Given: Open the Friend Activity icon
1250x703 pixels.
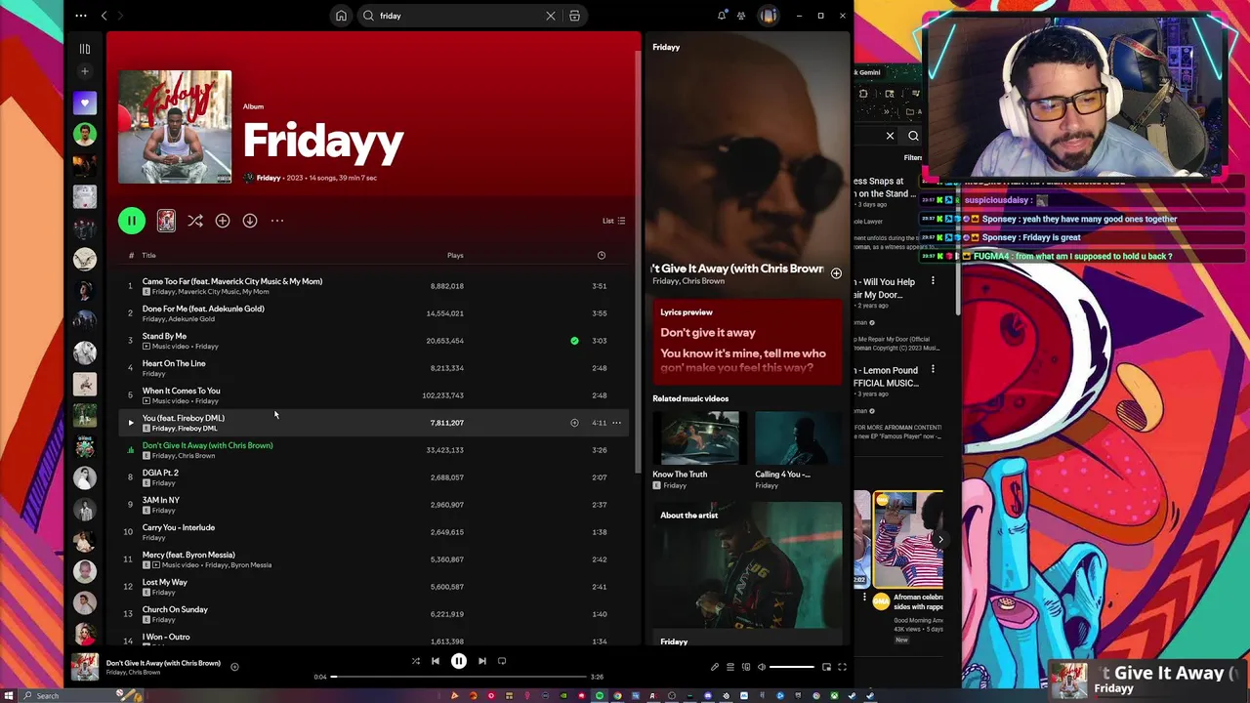Looking at the screenshot, I should coord(741,16).
